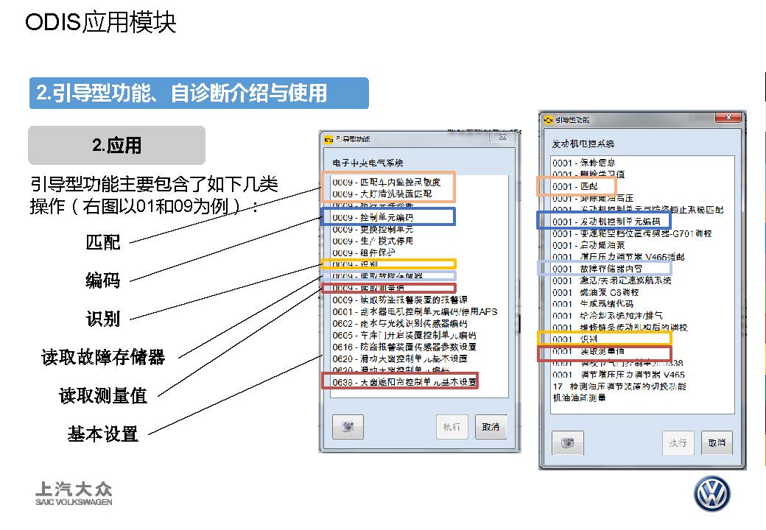Viewport: 766px width, 530px height.
Task: Select '0001 - 识别' in 发动机电控系统 list
Action: click(575, 339)
